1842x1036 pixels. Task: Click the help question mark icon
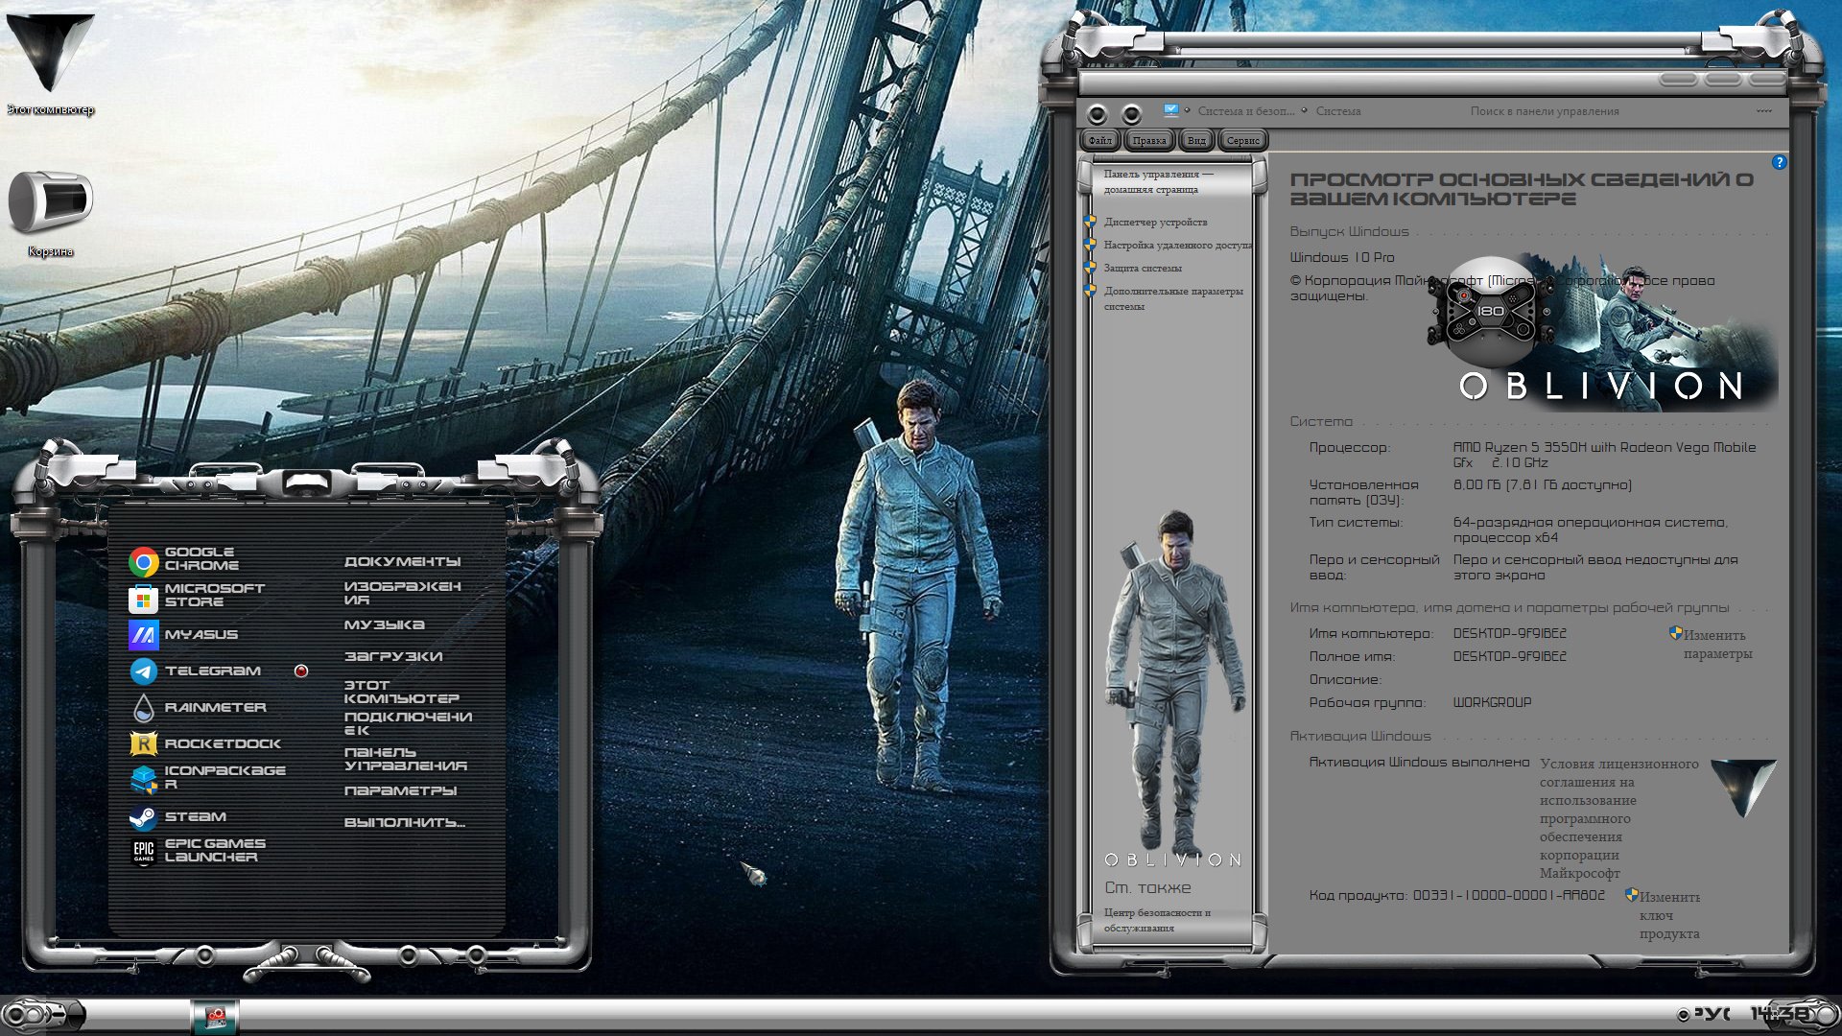coord(1779,162)
